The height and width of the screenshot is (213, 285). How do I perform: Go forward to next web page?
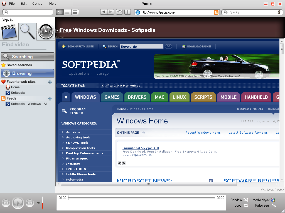110,12
